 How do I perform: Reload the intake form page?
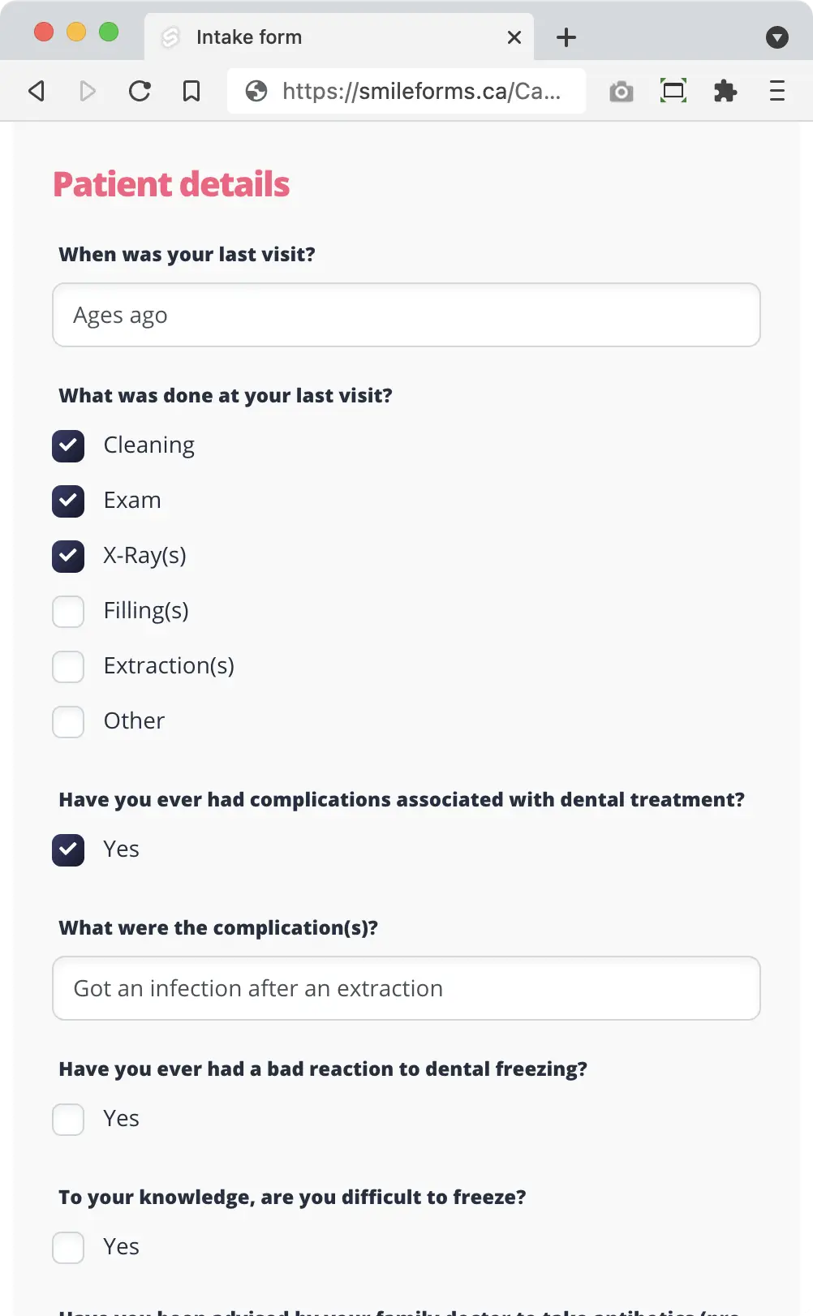tap(140, 91)
